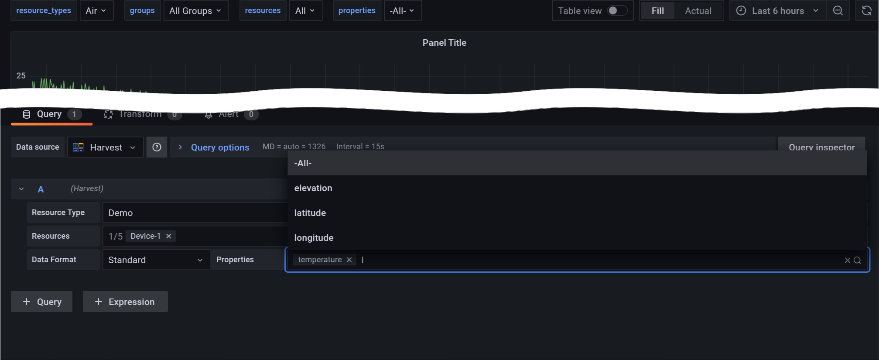
Task: Open the Harvest data source help
Action: [157, 147]
